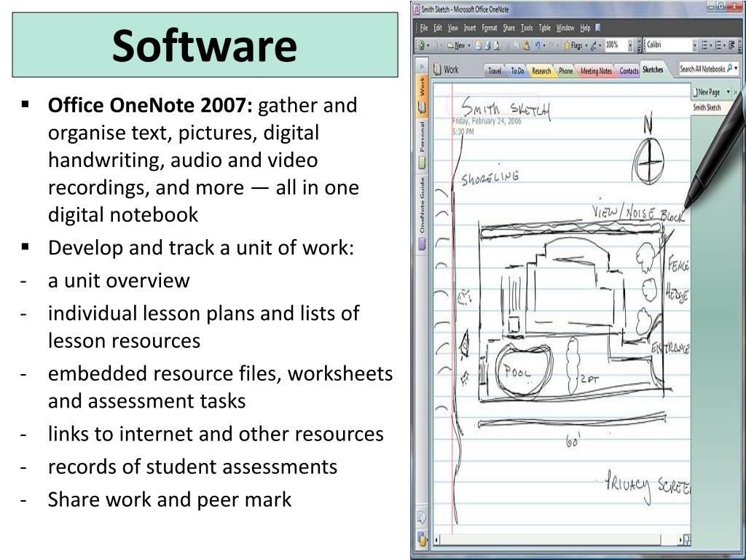
Task: Click the help icon next to Help menu
Action: click(x=598, y=28)
